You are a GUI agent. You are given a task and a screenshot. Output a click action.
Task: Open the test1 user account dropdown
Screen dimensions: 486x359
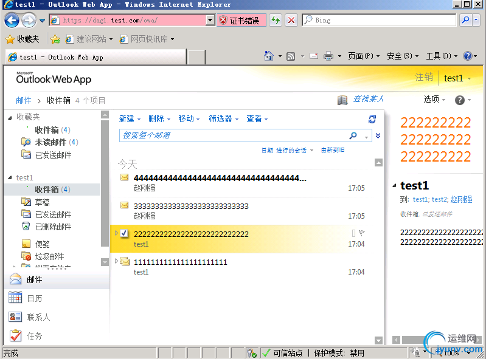(457, 78)
